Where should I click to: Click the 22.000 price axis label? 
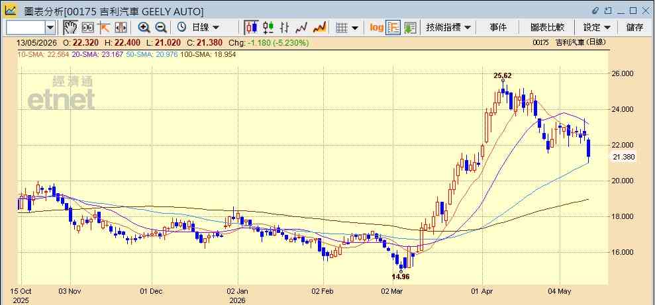point(623,145)
